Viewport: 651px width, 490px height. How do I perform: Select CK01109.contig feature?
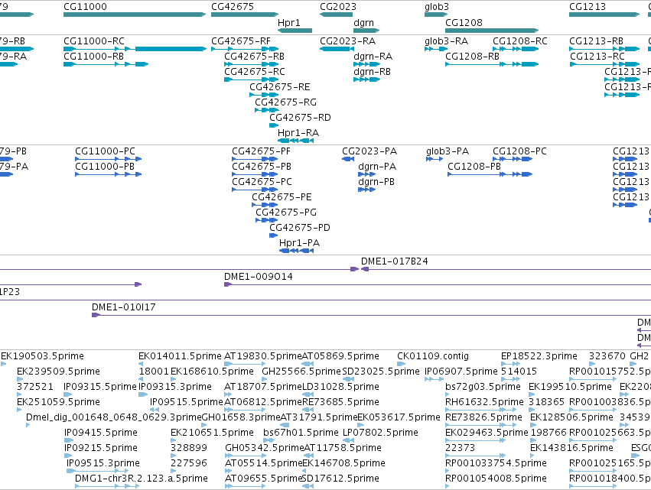click(x=401, y=364)
